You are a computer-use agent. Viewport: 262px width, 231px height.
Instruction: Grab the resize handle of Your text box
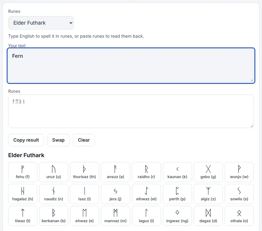pos(252,81)
